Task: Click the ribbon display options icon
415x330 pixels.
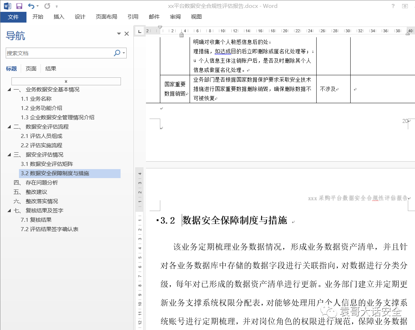Action: pyautogui.click(x=406, y=6)
